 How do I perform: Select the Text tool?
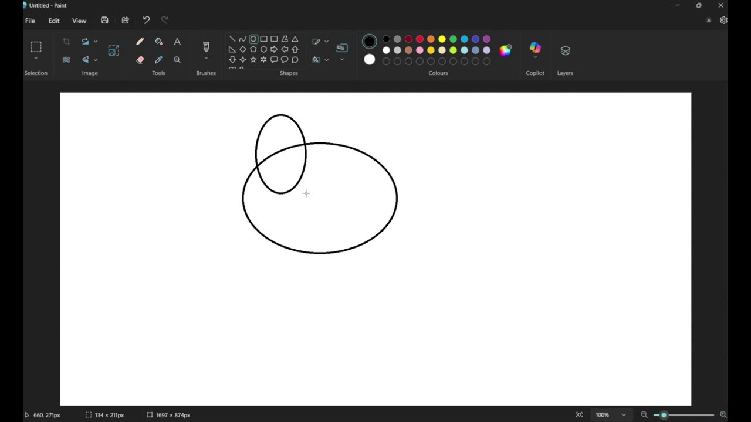pos(177,42)
